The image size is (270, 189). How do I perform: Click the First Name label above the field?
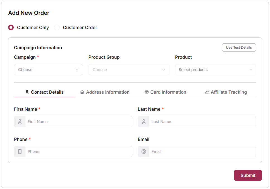coord(25,109)
